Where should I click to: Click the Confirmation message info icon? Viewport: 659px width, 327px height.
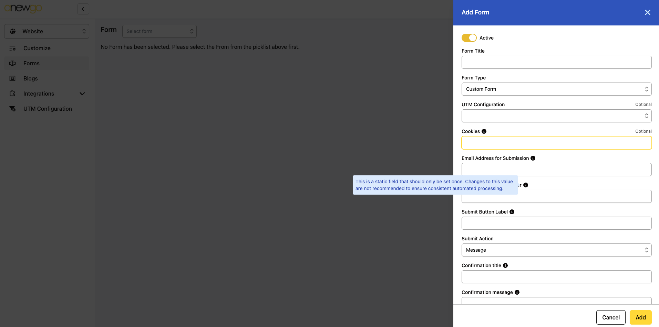[517, 292]
